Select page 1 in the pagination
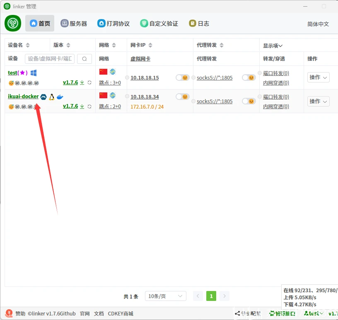338x320 pixels. click(x=211, y=296)
